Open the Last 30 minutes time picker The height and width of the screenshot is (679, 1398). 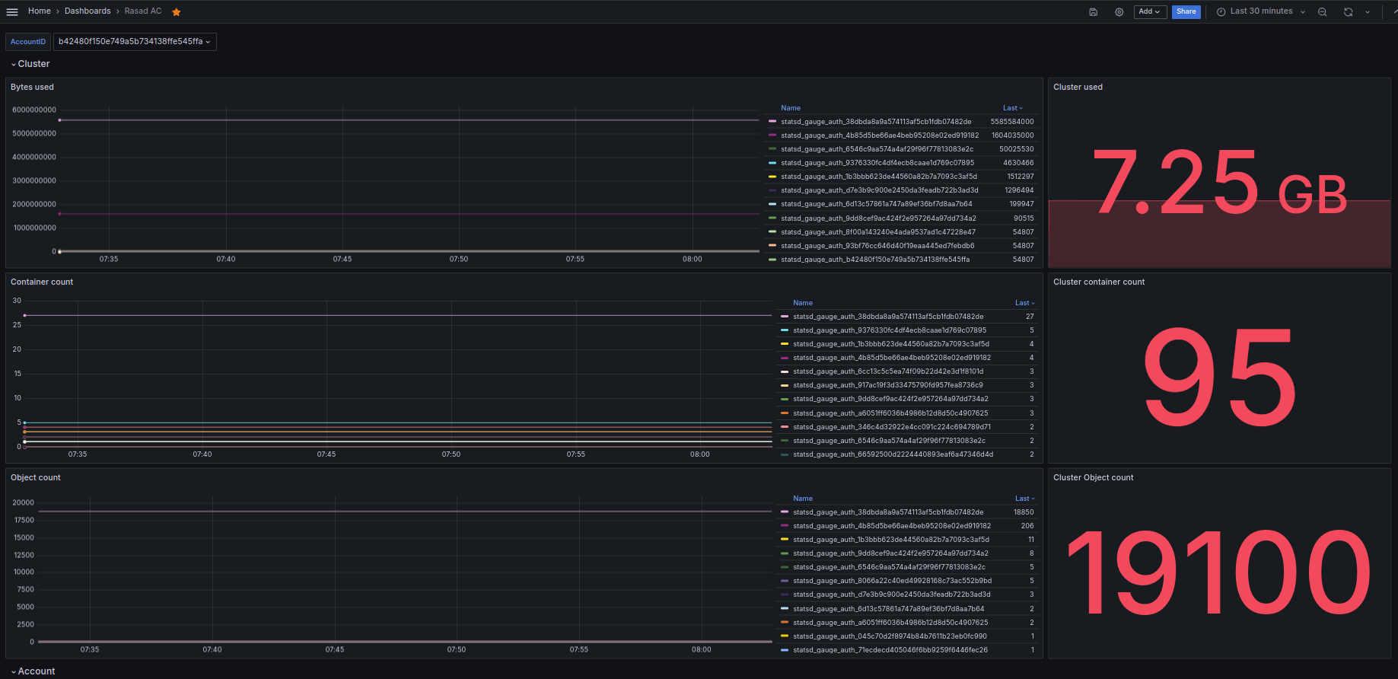1261,11
